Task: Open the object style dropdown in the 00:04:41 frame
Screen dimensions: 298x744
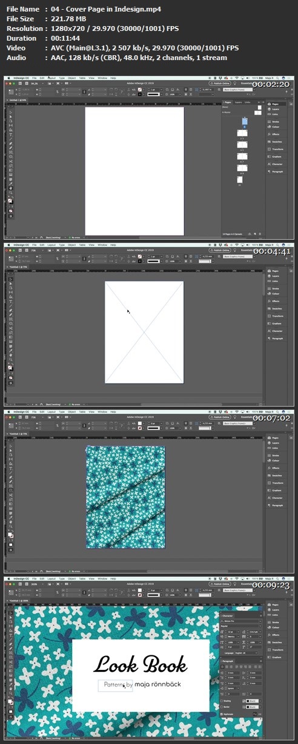Action: click(239, 256)
